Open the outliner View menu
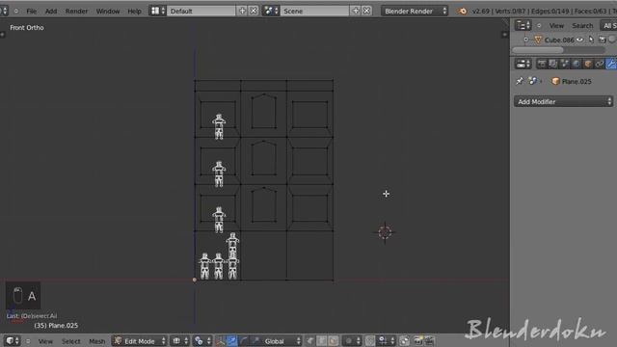The height and width of the screenshot is (347, 617). [556, 26]
